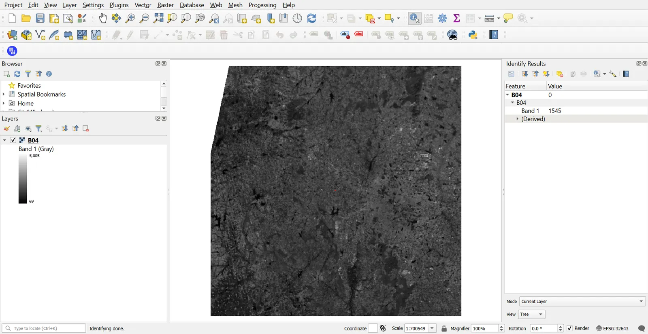Expand the (Derived) row

click(x=517, y=119)
